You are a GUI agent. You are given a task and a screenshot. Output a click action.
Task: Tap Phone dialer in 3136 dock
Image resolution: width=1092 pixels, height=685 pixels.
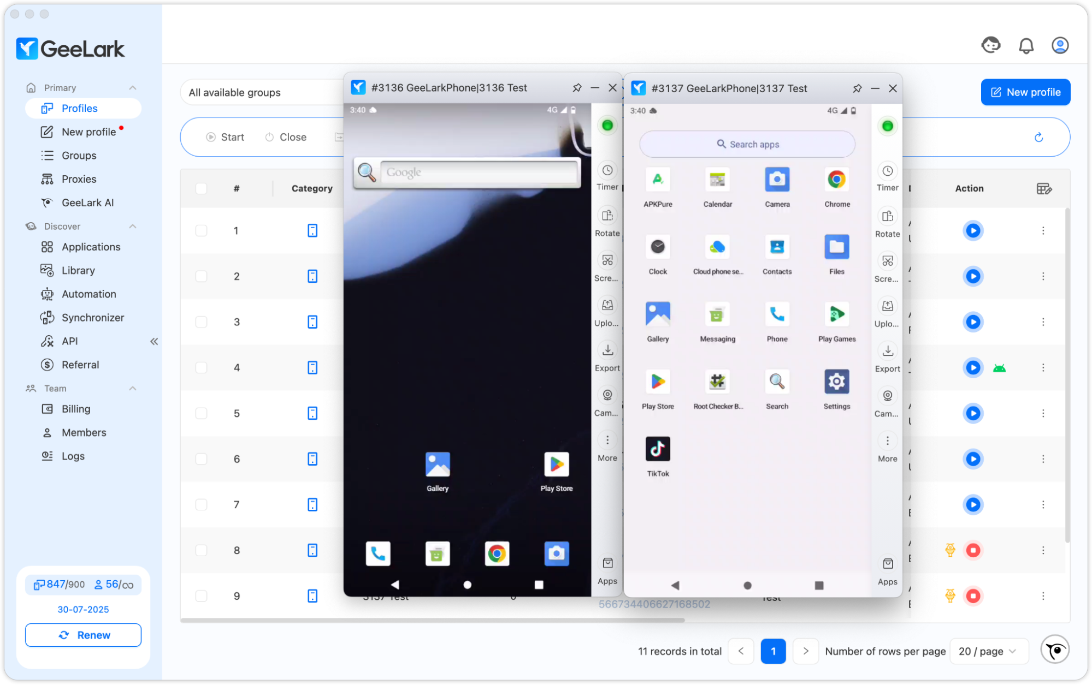[x=378, y=553]
